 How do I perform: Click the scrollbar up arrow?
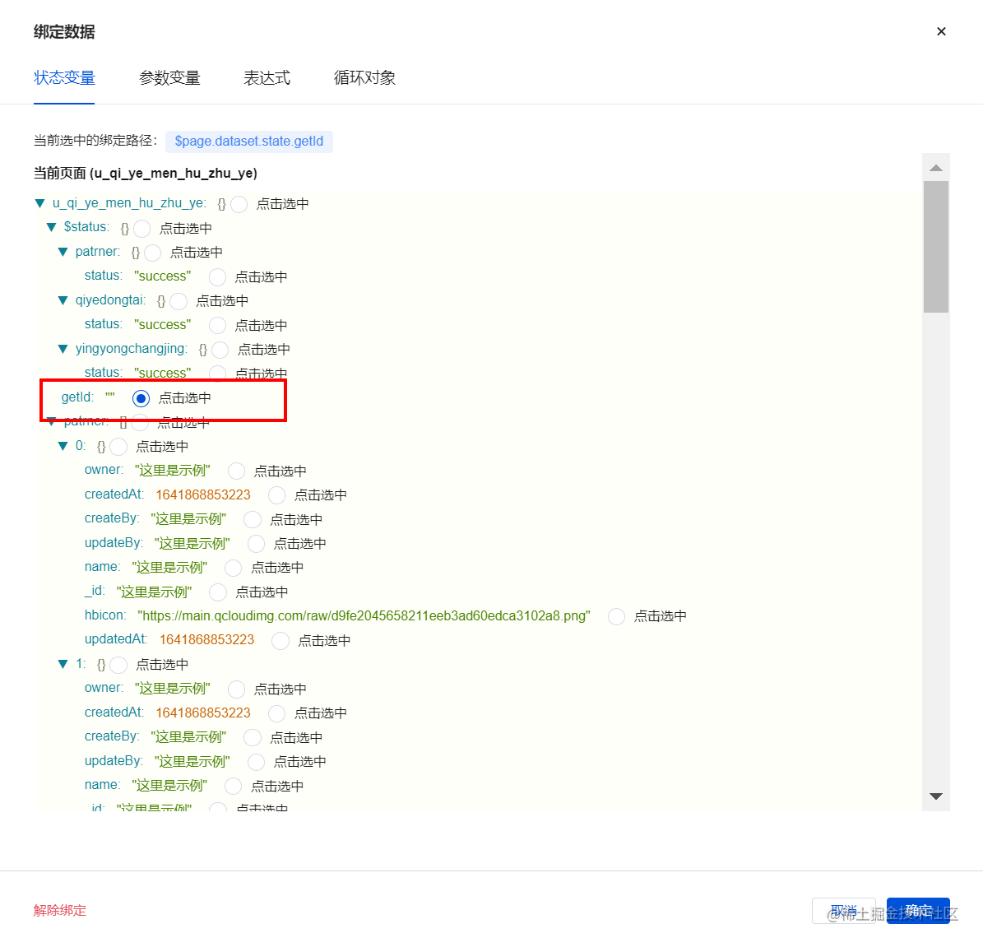(936, 168)
